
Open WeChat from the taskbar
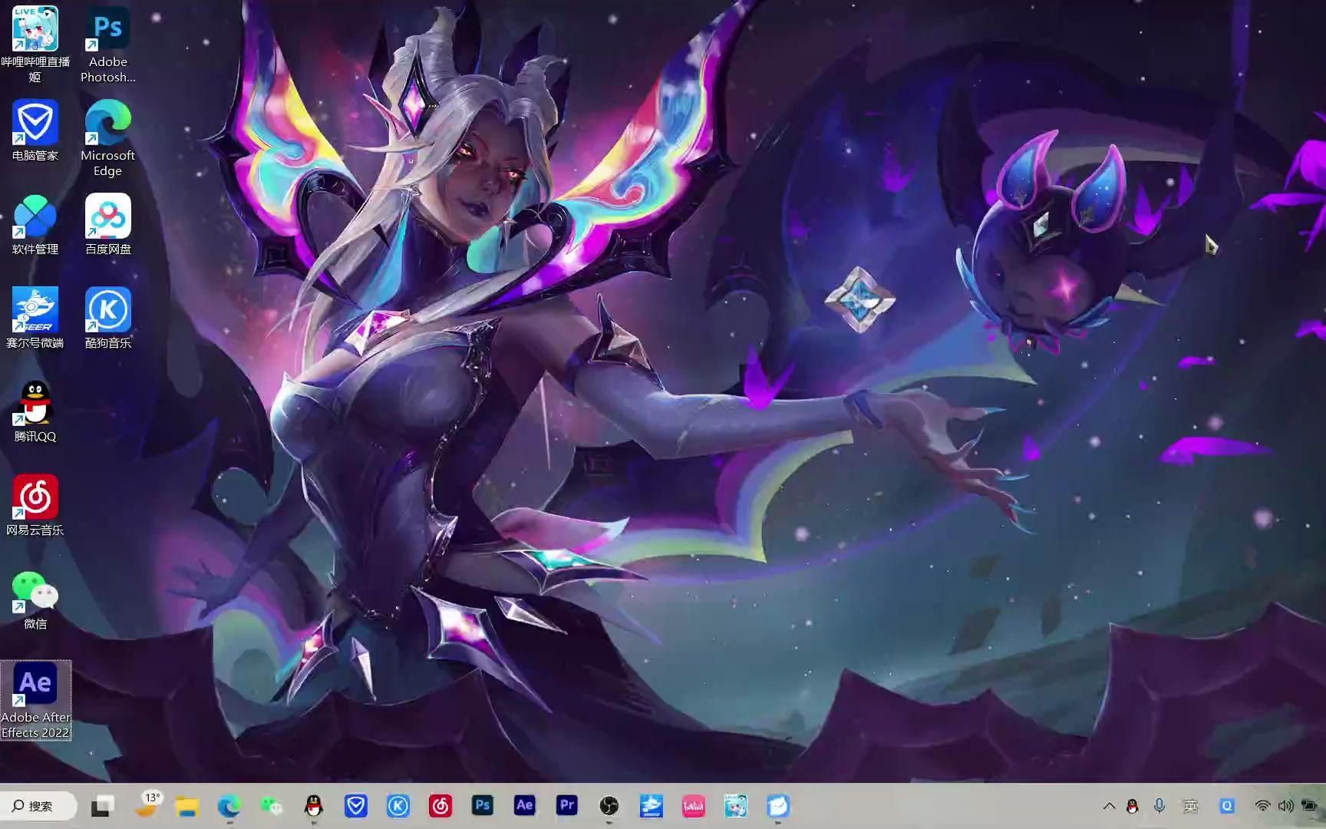pyautogui.click(x=271, y=806)
